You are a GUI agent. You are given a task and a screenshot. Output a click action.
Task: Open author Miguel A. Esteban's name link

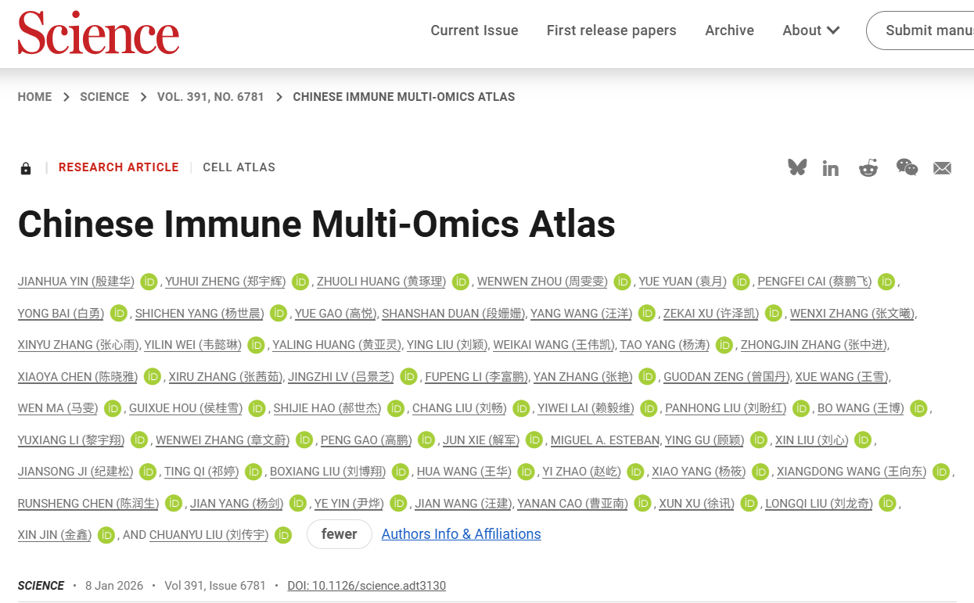(605, 440)
